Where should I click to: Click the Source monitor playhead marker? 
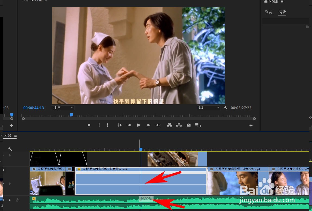pos(12,115)
